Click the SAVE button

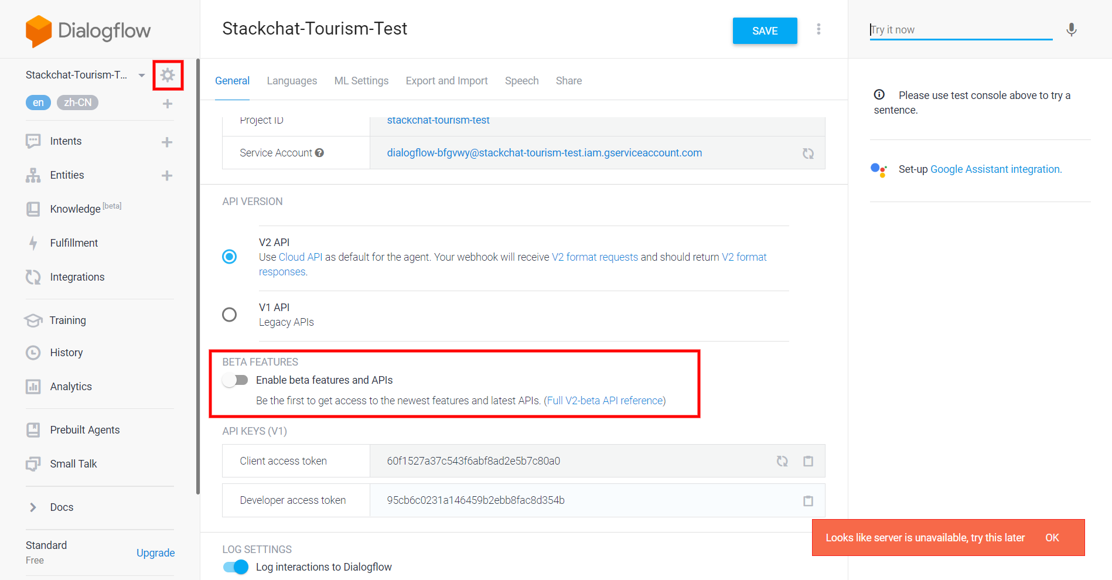[765, 31]
